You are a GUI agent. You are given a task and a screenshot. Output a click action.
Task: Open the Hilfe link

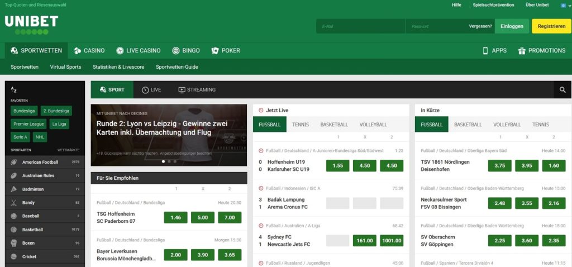(x=456, y=5)
